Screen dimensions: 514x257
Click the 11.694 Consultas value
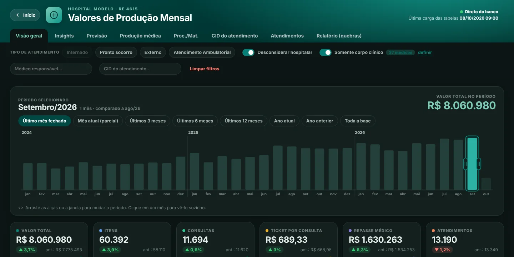pyautogui.click(x=195, y=240)
